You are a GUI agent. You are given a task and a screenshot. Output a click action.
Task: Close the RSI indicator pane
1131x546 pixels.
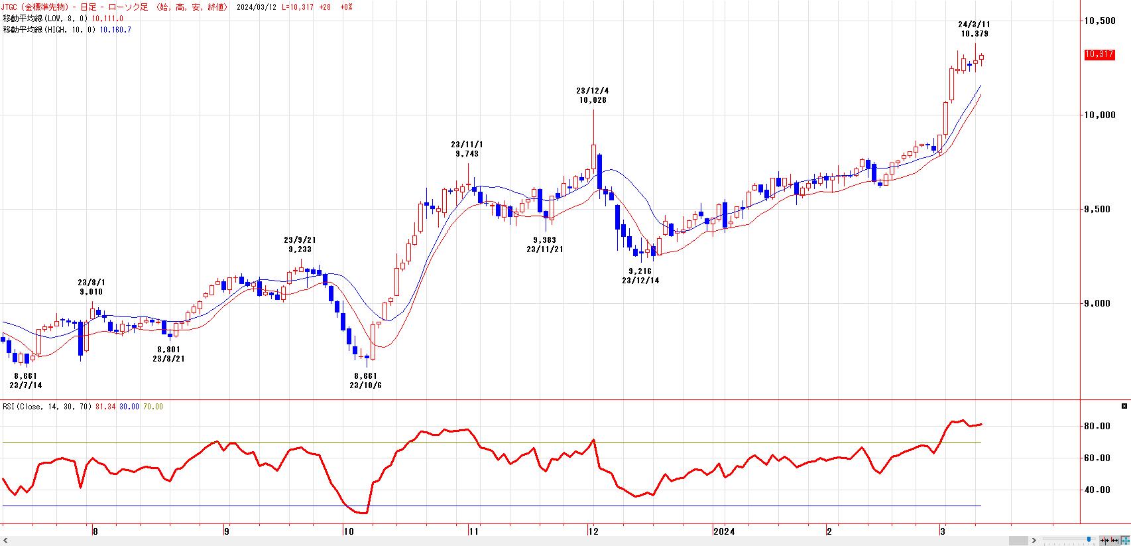click(x=1124, y=406)
